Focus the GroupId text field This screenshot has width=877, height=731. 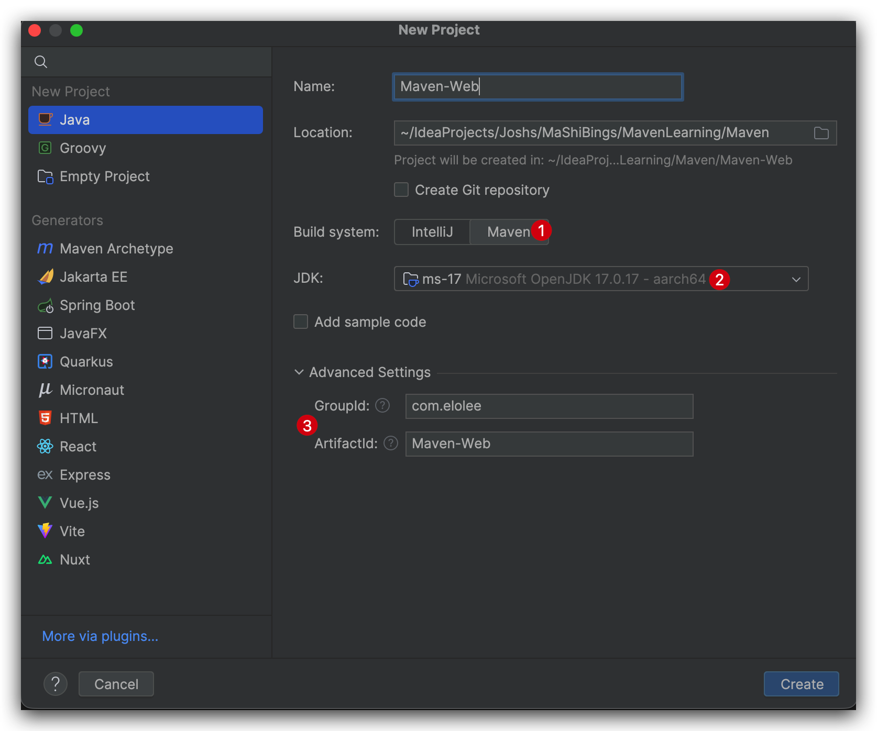tap(549, 406)
